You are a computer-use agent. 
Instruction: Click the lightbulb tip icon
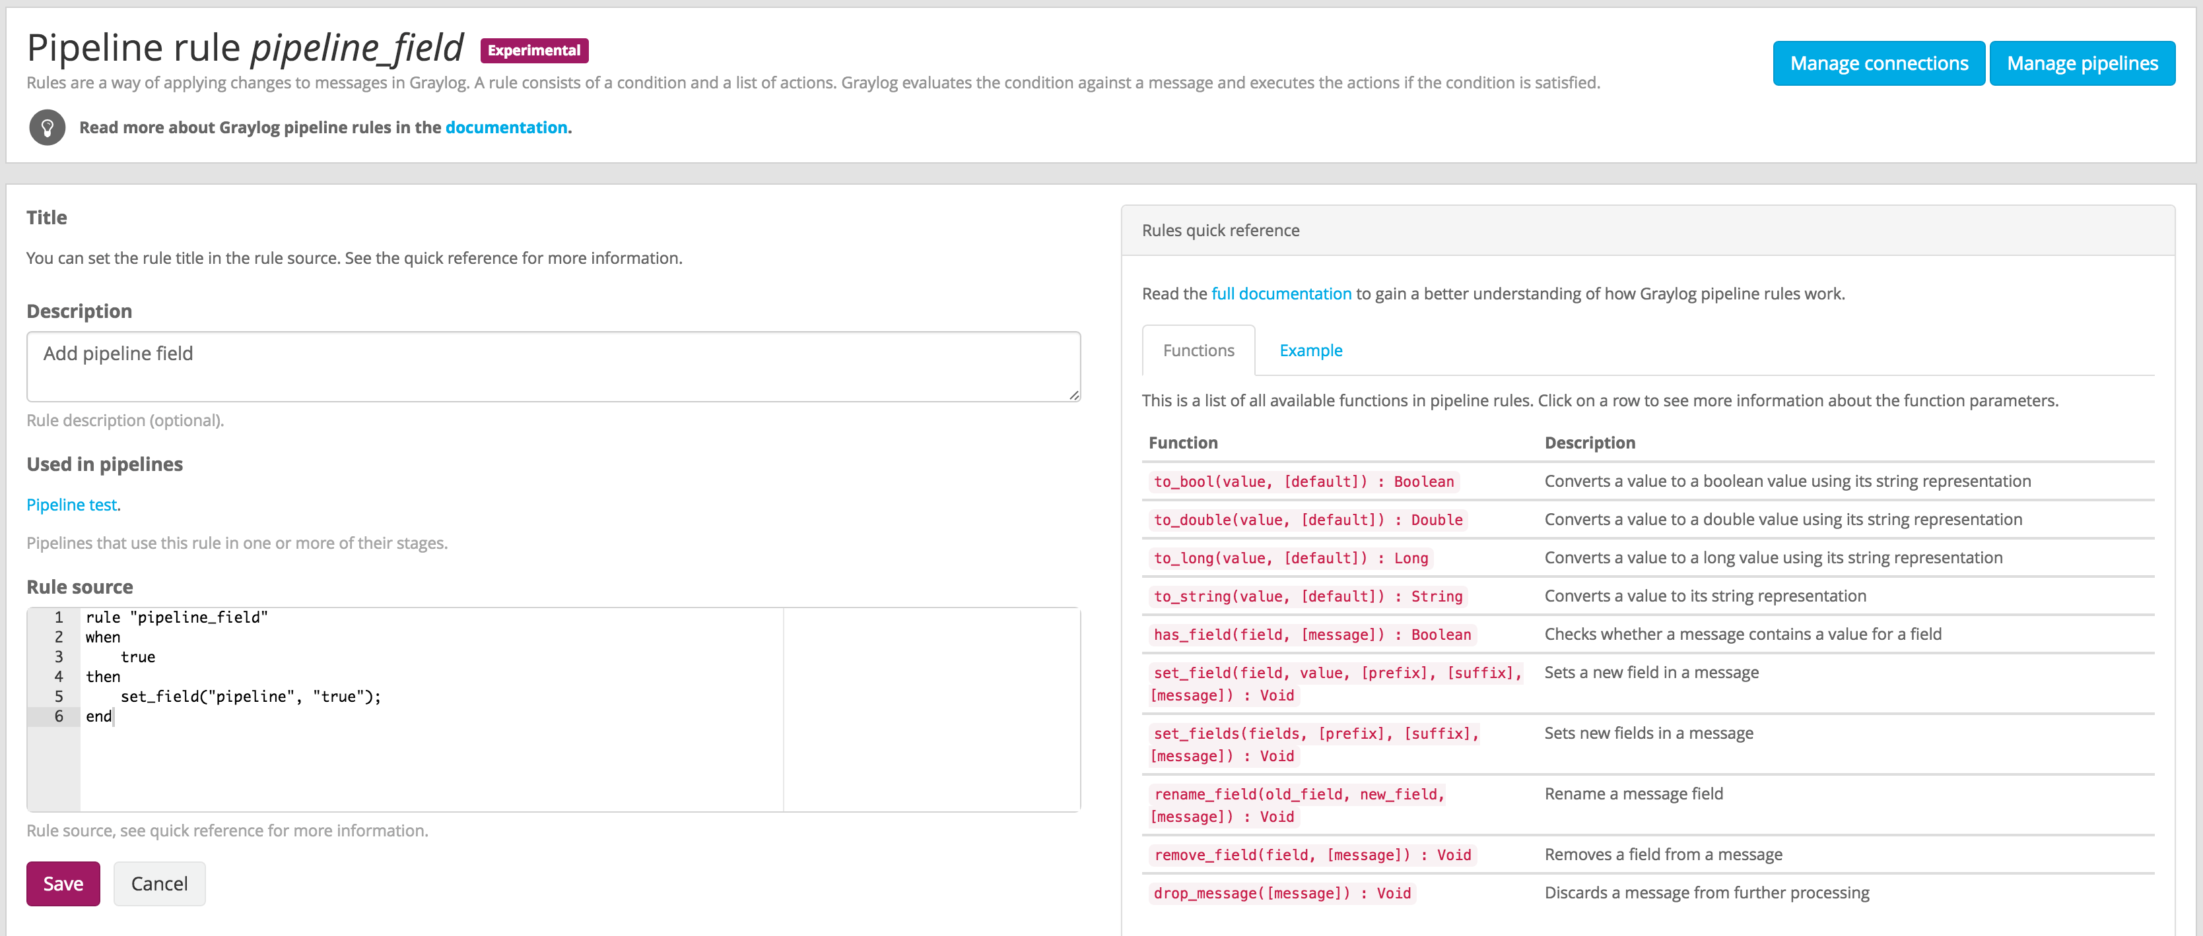pyautogui.click(x=47, y=127)
